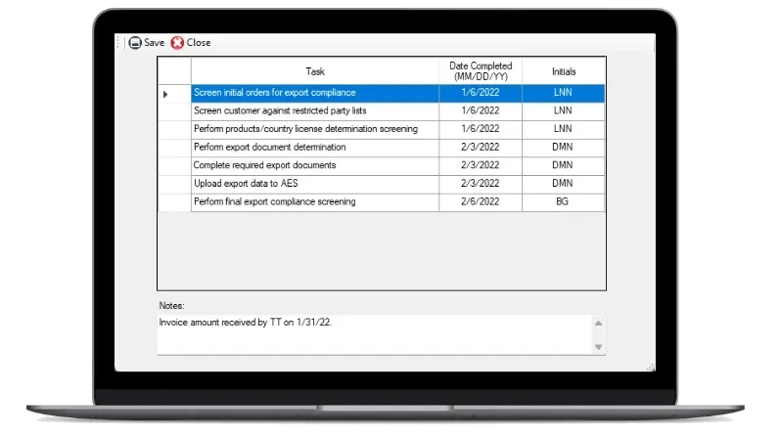The image size is (783, 436).
Task: Click date cell of 'Screen initial orders' row
Action: pos(481,93)
